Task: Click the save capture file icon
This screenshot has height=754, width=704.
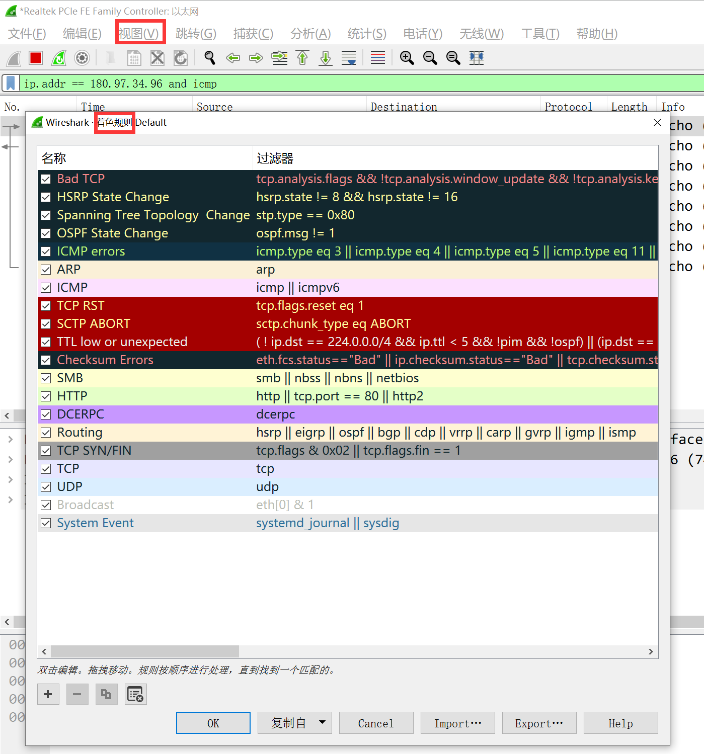Action: pos(134,58)
